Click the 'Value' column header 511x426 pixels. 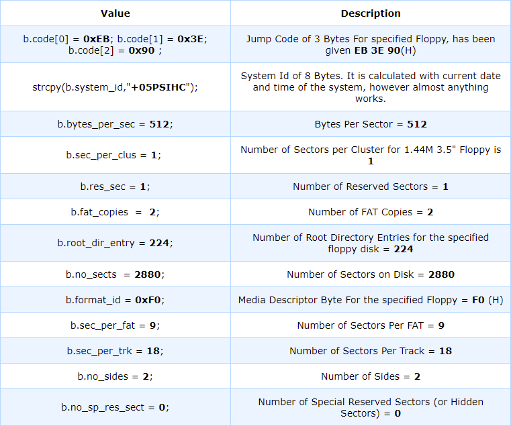tap(115, 13)
